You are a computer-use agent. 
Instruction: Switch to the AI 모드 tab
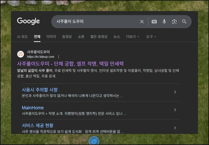[x=22, y=37]
